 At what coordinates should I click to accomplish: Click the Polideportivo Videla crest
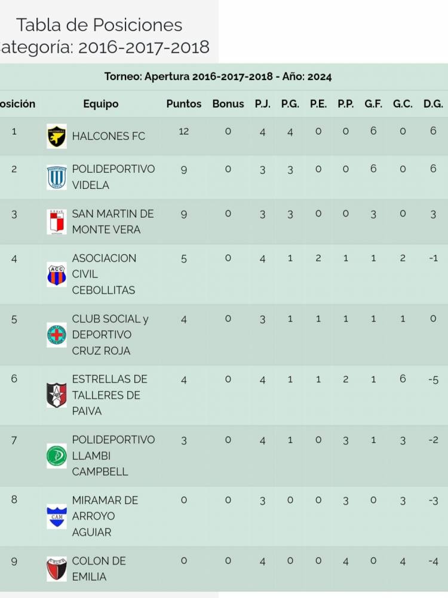pyautogui.click(x=57, y=178)
